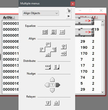Viewport: 108px width, 110px height.
Task: Nudge selection upward
Action: [52, 79]
